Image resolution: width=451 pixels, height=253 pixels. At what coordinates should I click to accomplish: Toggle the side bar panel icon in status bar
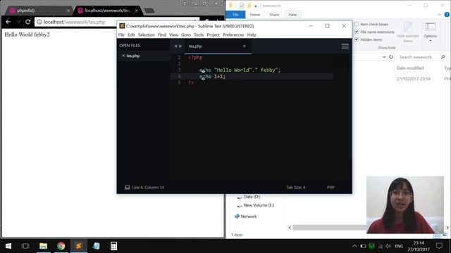pyautogui.click(x=127, y=188)
